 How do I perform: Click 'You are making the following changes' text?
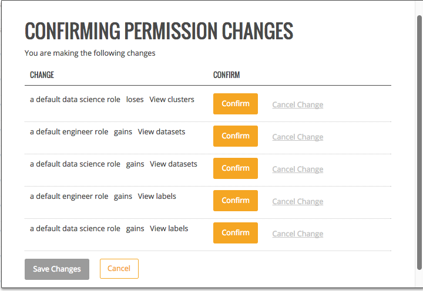click(90, 53)
